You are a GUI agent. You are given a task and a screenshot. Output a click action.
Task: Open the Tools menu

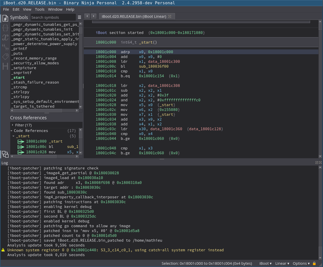click(x=39, y=9)
